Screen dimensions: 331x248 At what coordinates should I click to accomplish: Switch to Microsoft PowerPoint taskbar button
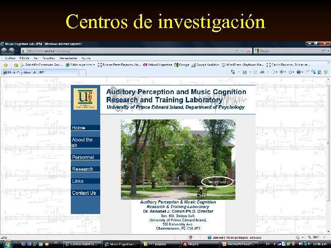[x=239, y=244]
